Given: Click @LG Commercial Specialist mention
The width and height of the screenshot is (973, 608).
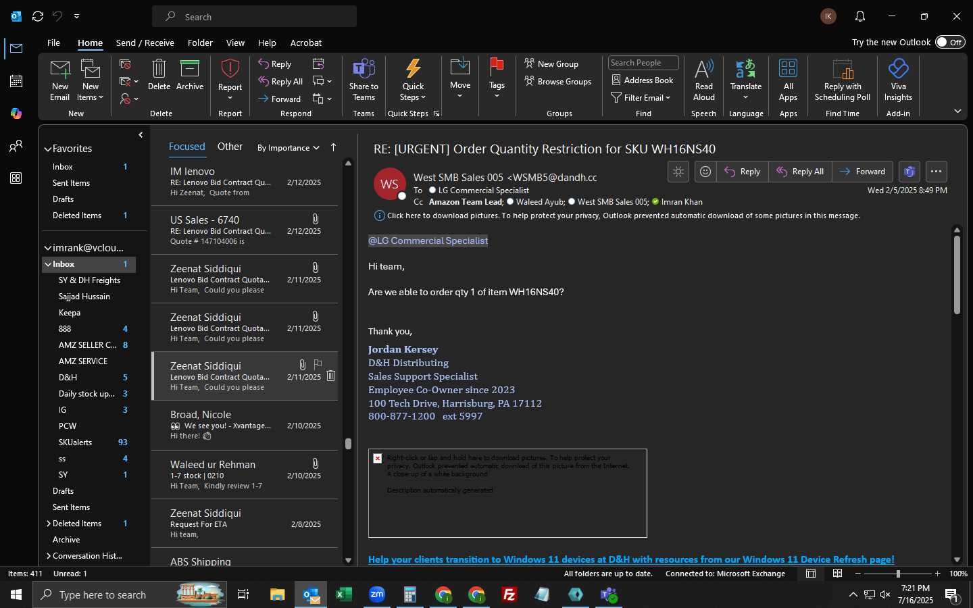Looking at the screenshot, I should click(428, 240).
